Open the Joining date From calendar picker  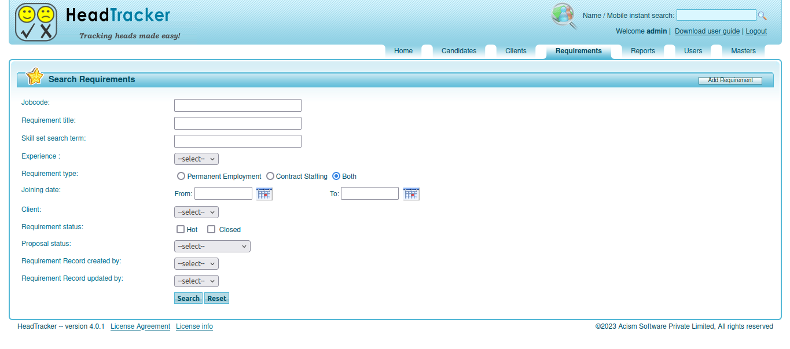(x=264, y=193)
